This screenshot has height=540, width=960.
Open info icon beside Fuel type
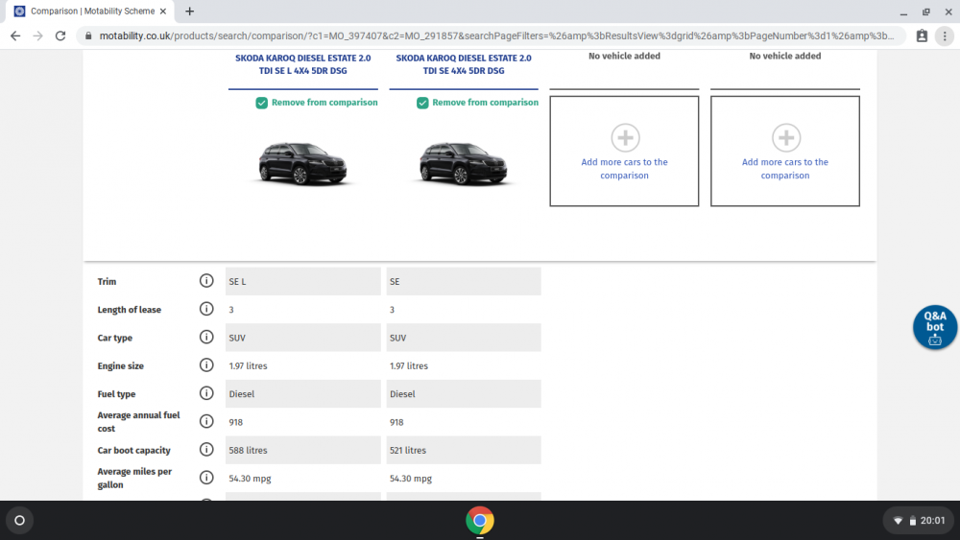point(206,393)
